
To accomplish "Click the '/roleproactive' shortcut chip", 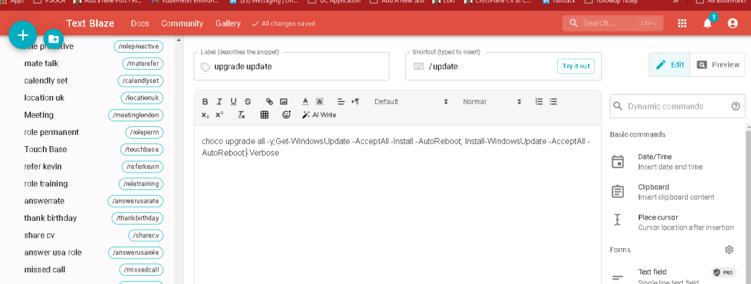I will tap(139, 46).
